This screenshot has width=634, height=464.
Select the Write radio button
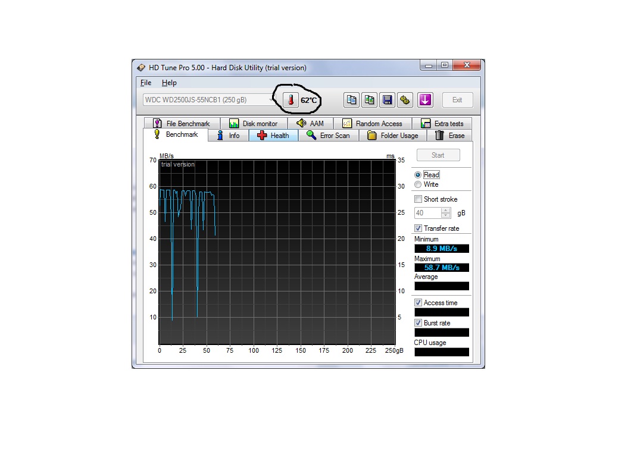click(x=418, y=185)
